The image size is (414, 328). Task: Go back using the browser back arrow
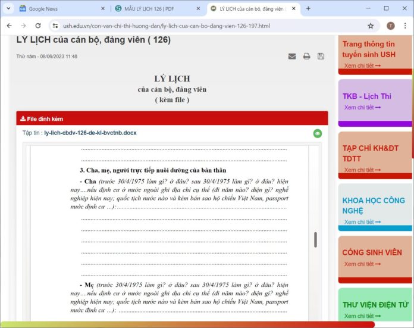(x=8, y=26)
